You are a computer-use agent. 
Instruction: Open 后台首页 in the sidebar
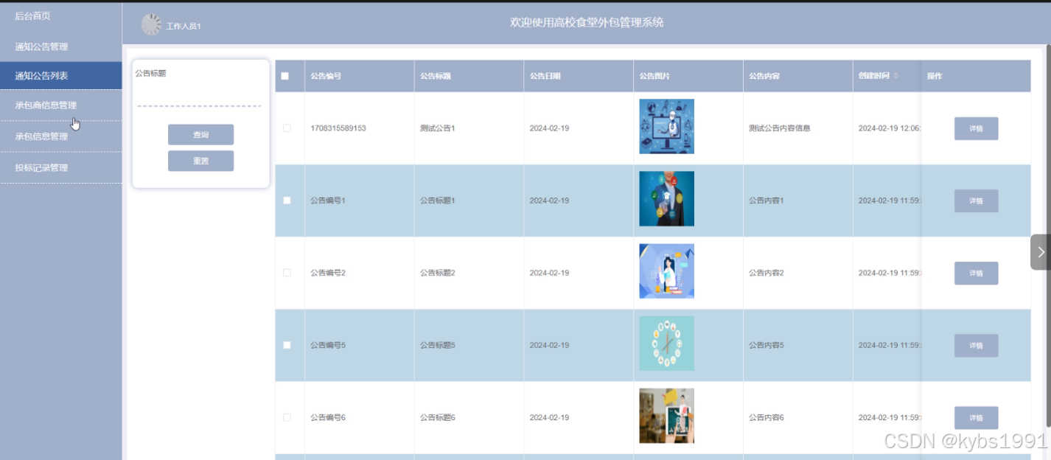pyautogui.click(x=61, y=15)
